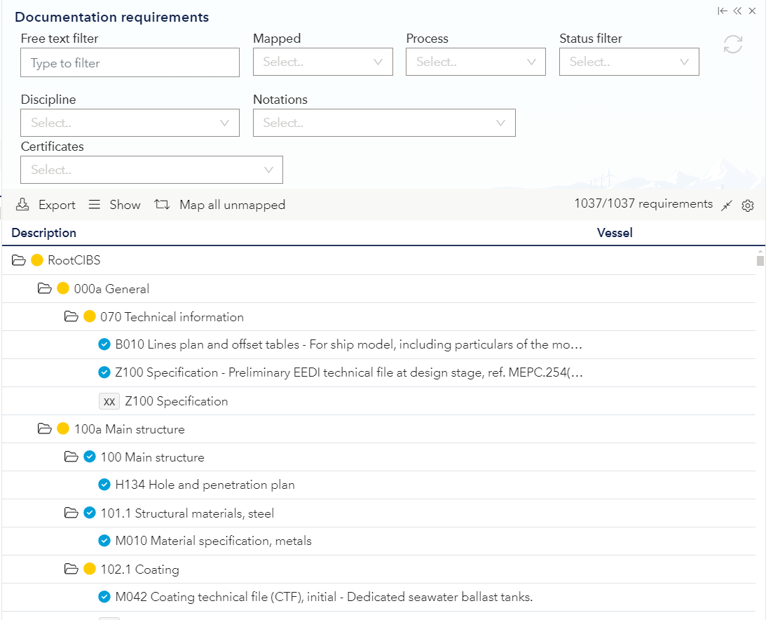The image size is (766, 620).
Task: Open the grid settings gear icon
Action: (x=747, y=205)
